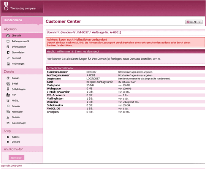Click the Domain globe icon

coord(8,78)
